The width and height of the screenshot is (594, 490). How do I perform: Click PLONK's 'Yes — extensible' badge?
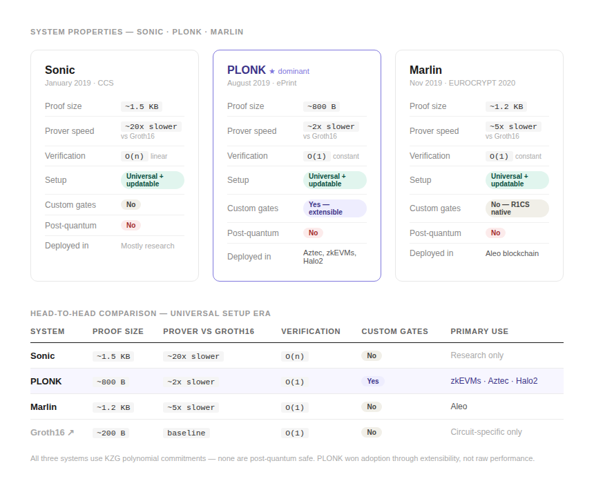click(x=334, y=208)
